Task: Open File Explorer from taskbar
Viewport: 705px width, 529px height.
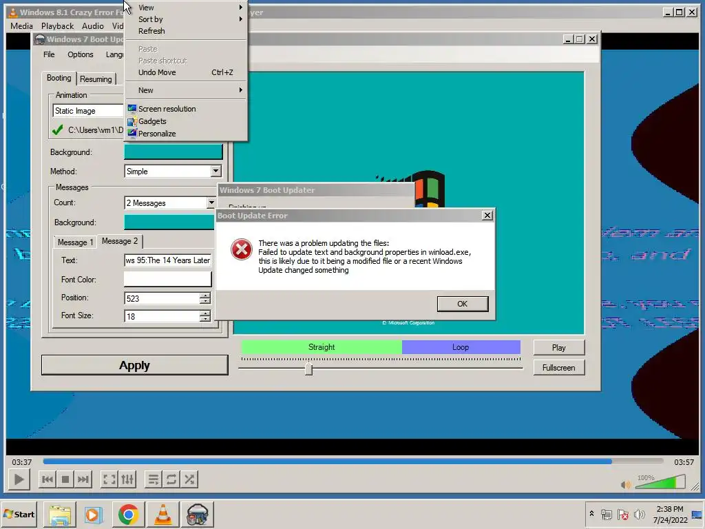Action: 60,515
